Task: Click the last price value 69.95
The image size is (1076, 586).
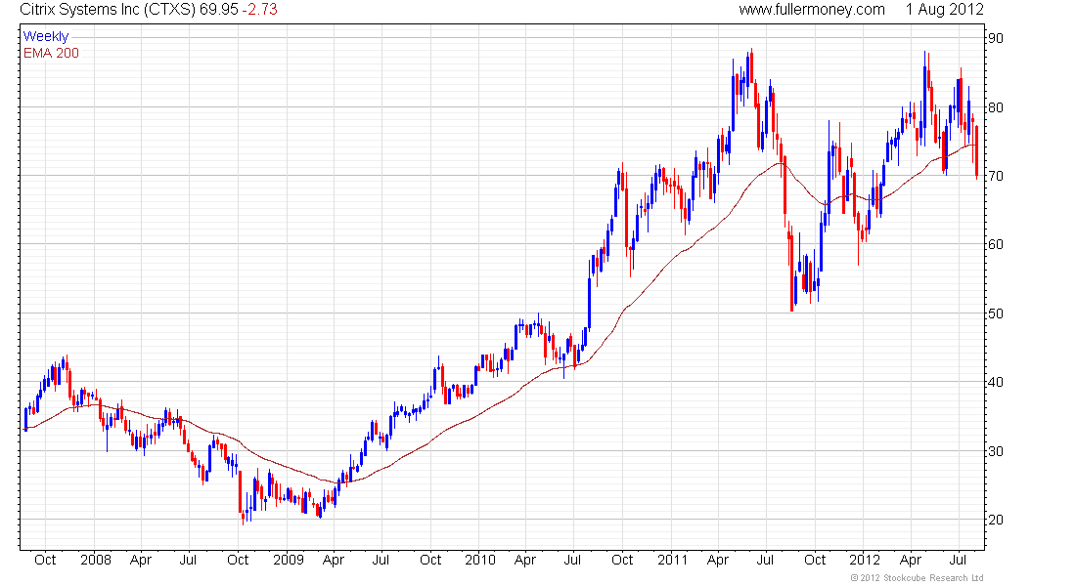Action: pyautogui.click(x=219, y=10)
